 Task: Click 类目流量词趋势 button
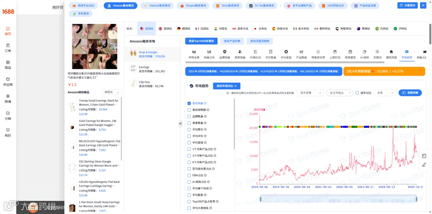click(x=260, y=41)
